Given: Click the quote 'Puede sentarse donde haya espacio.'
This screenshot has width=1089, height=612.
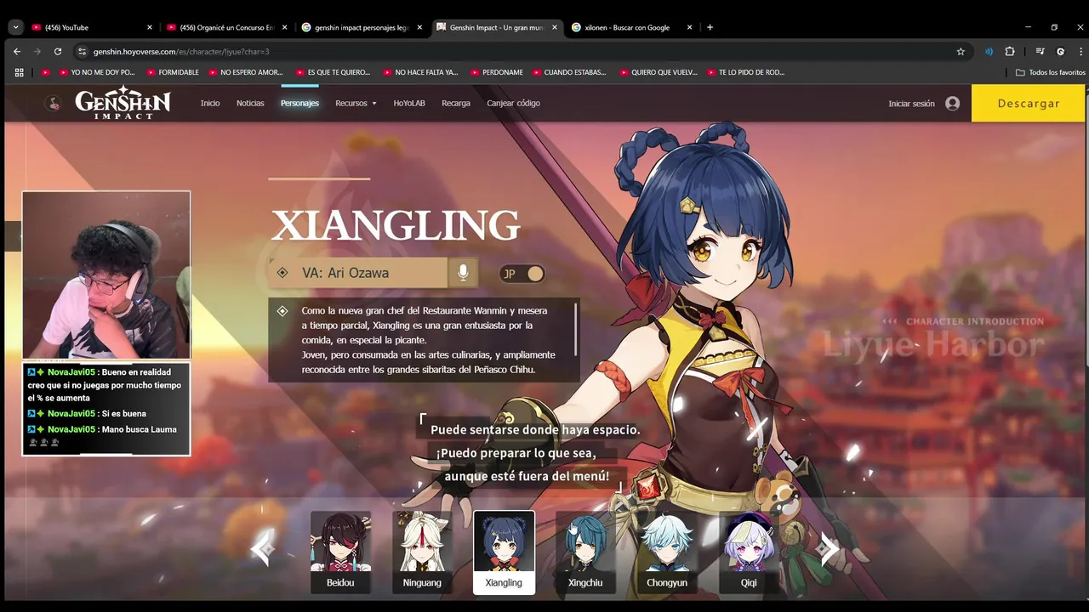Looking at the screenshot, I should tap(535, 430).
